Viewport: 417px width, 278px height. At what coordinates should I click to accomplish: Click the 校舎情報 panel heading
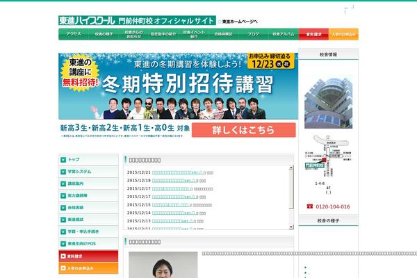(x=329, y=54)
